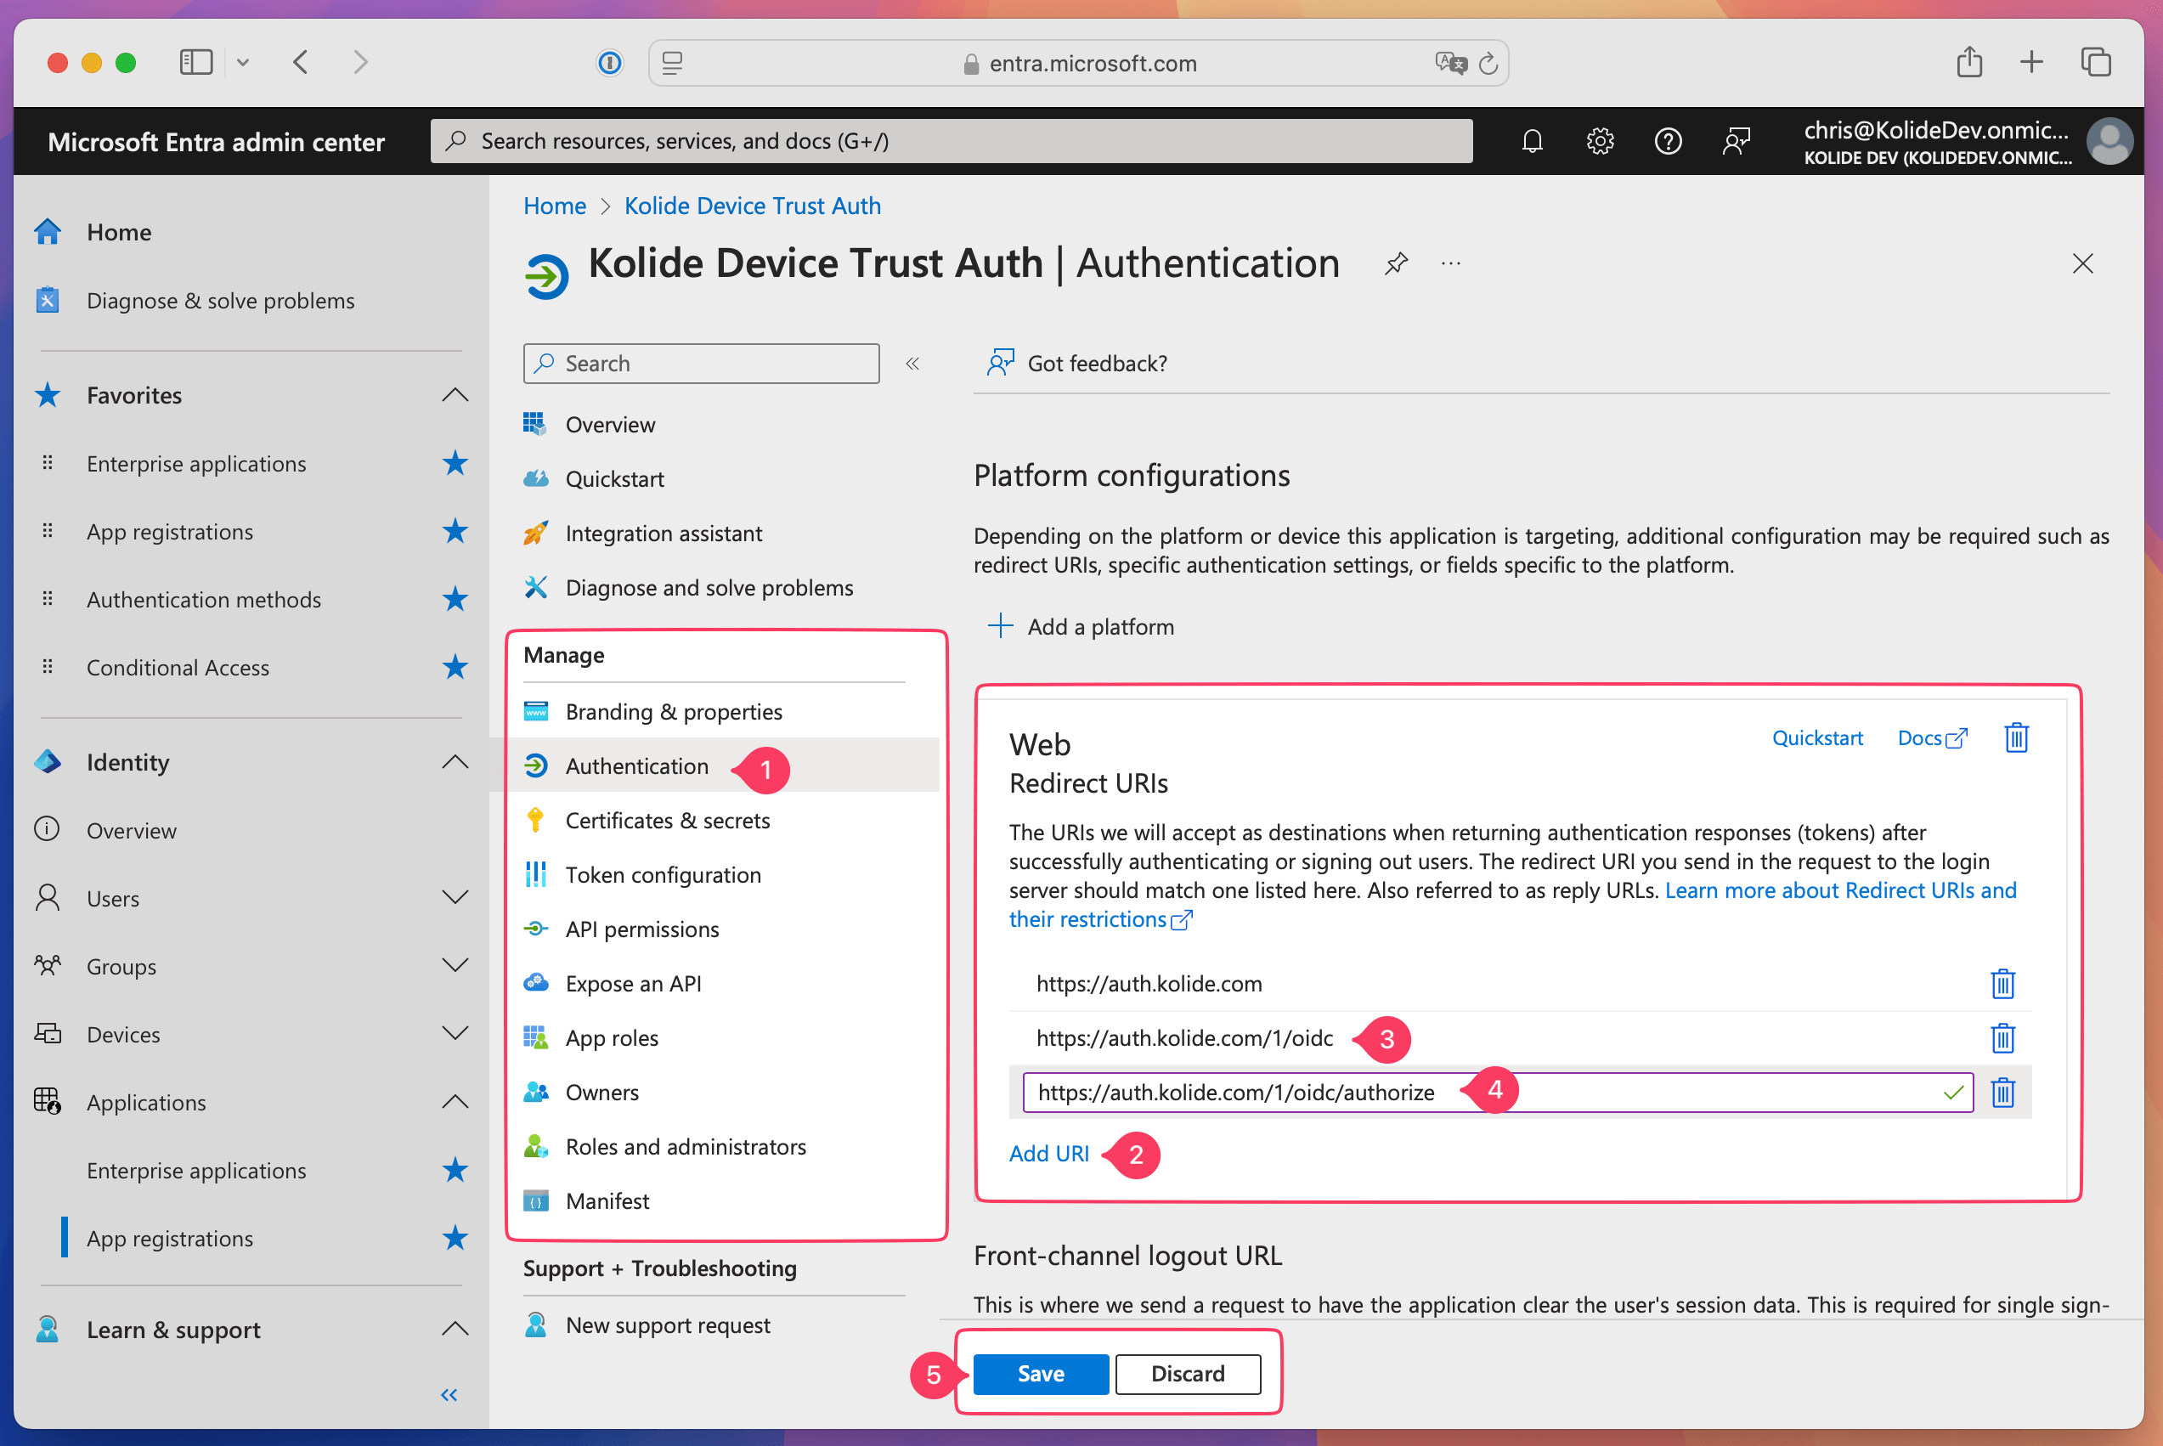Click the Add URI link

[1048, 1154]
